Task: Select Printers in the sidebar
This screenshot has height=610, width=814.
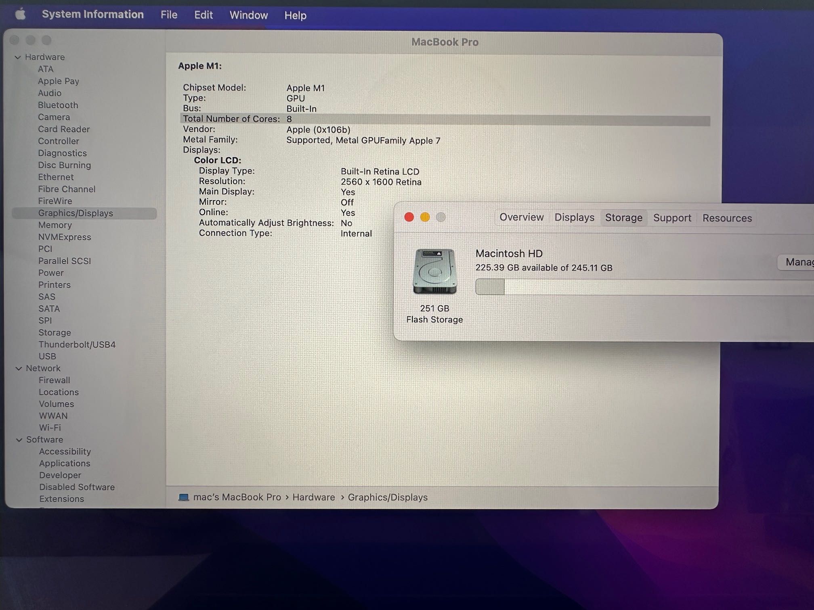Action: (x=55, y=285)
